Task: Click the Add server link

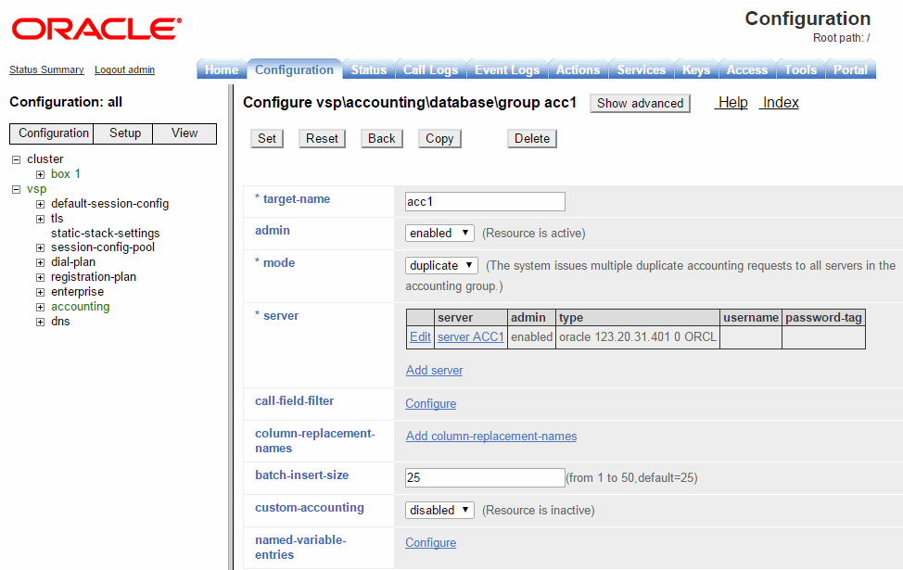Action: pos(434,370)
